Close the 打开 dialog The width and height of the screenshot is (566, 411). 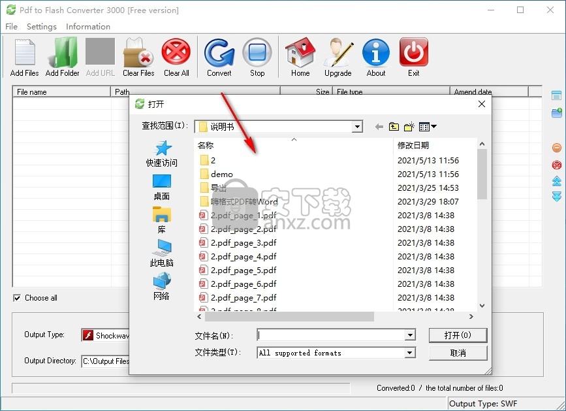point(482,104)
